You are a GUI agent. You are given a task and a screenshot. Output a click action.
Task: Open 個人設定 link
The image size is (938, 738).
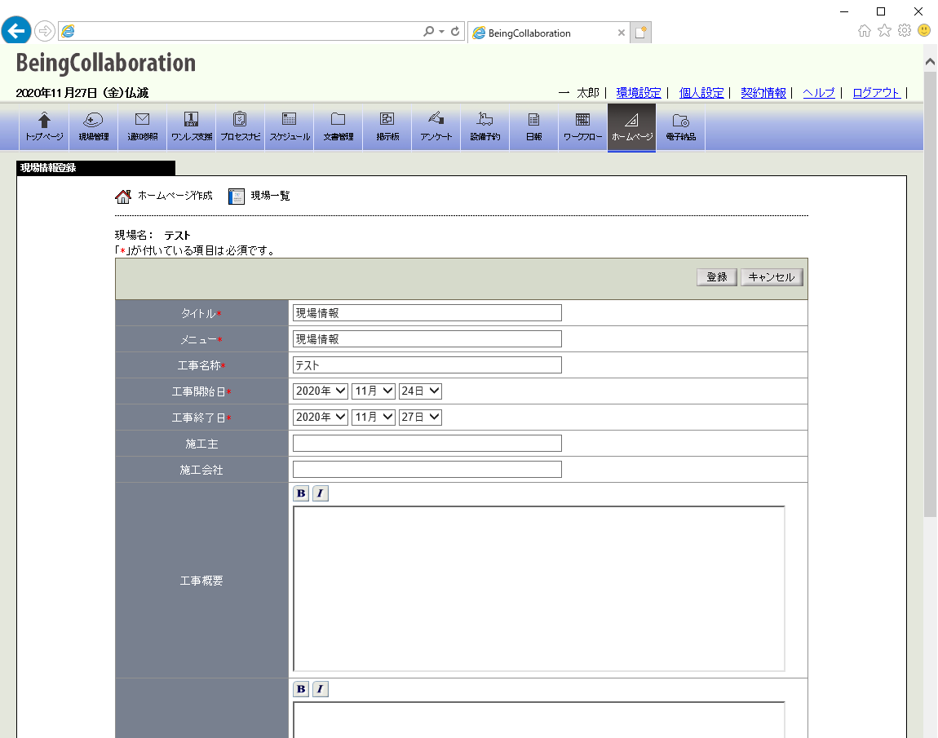[701, 93]
